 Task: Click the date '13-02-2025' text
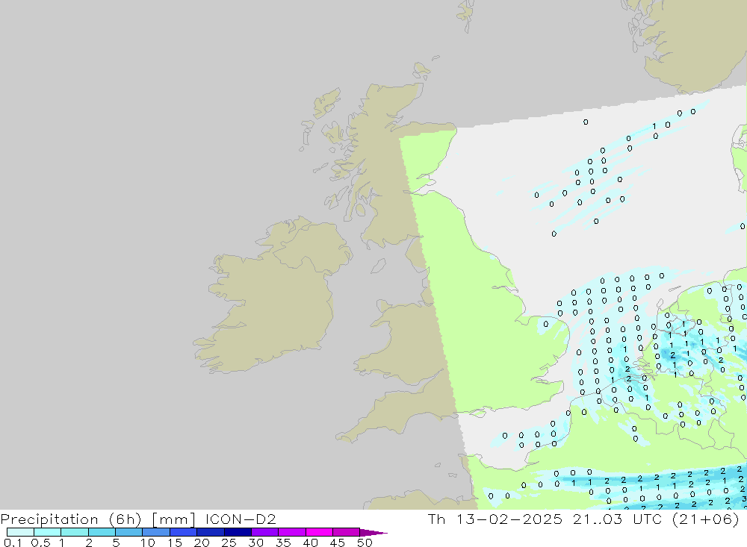coord(509,519)
